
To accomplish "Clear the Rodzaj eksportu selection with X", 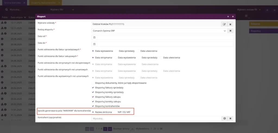I will pyautogui.click(x=230, y=31).
